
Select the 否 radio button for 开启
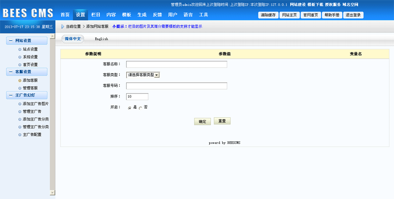(x=140, y=108)
